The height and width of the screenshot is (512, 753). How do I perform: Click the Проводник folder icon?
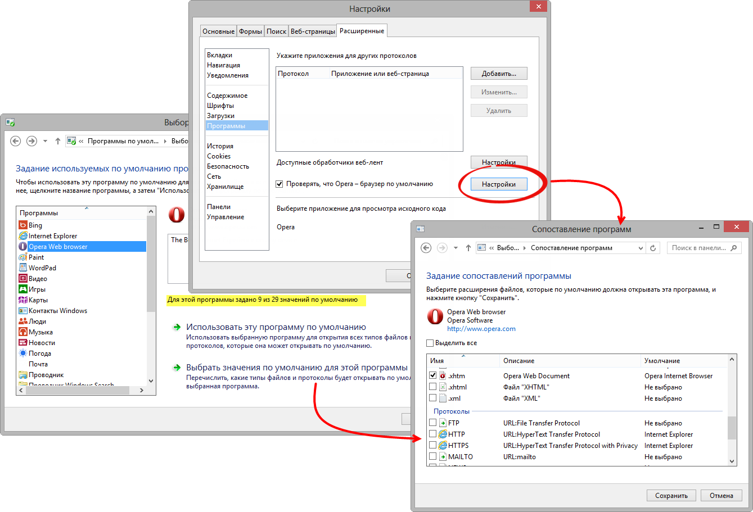click(23, 375)
